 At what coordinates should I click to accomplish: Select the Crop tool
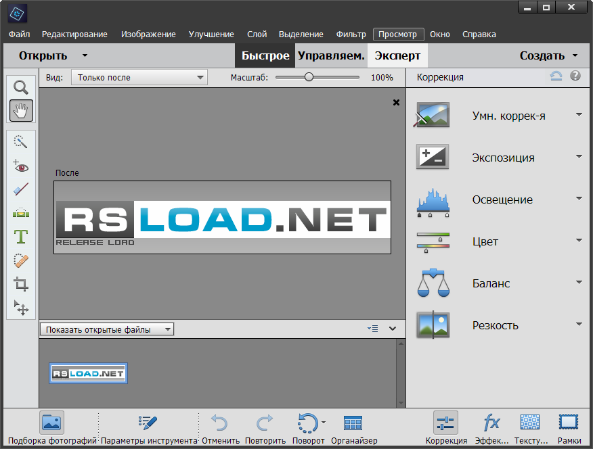(x=21, y=284)
